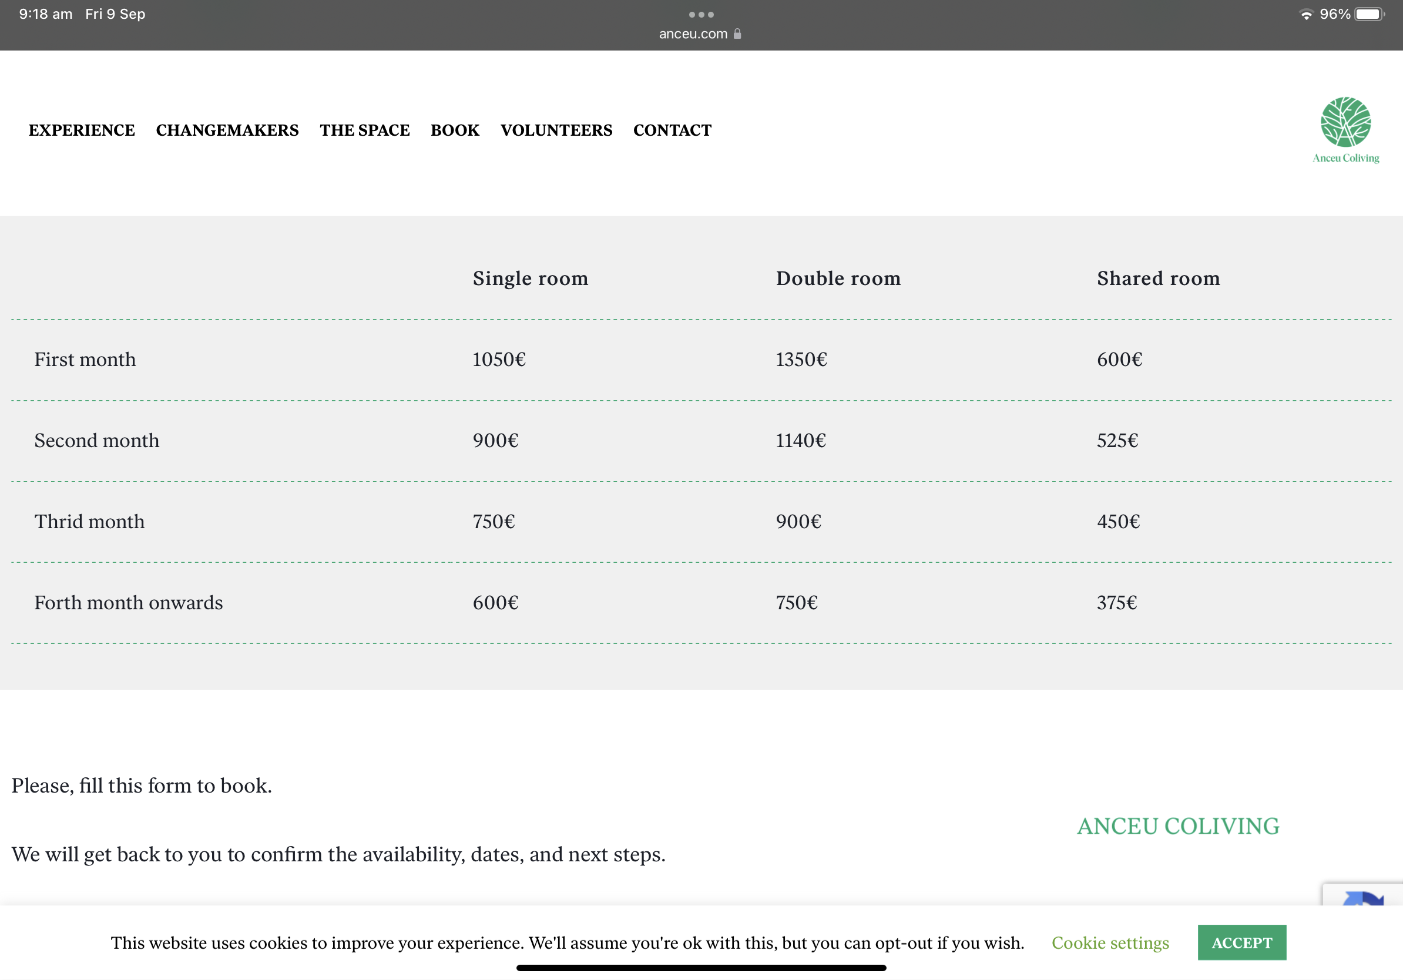Go to THE SPACE page
This screenshot has height=980, width=1403.
(x=365, y=130)
